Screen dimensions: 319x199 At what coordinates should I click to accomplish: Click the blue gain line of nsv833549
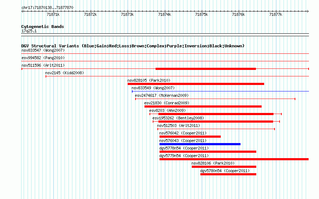[x=220, y=91]
